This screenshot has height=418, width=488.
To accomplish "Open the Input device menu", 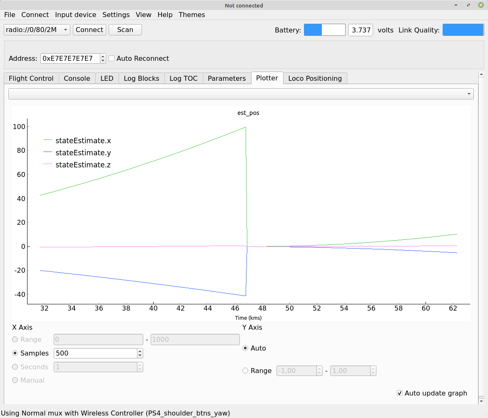I will (75, 15).
